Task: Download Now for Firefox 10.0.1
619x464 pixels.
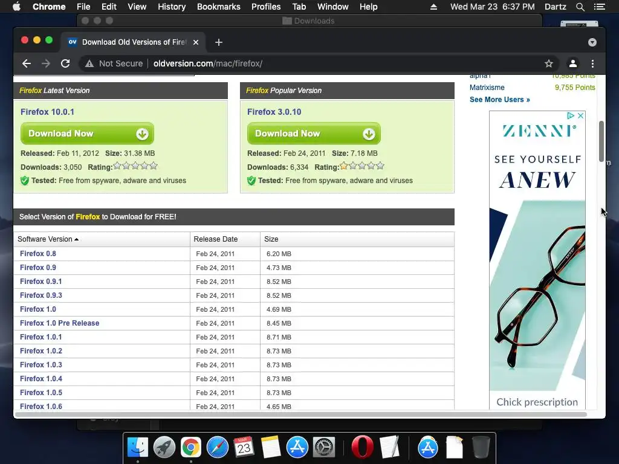Action: tap(87, 134)
